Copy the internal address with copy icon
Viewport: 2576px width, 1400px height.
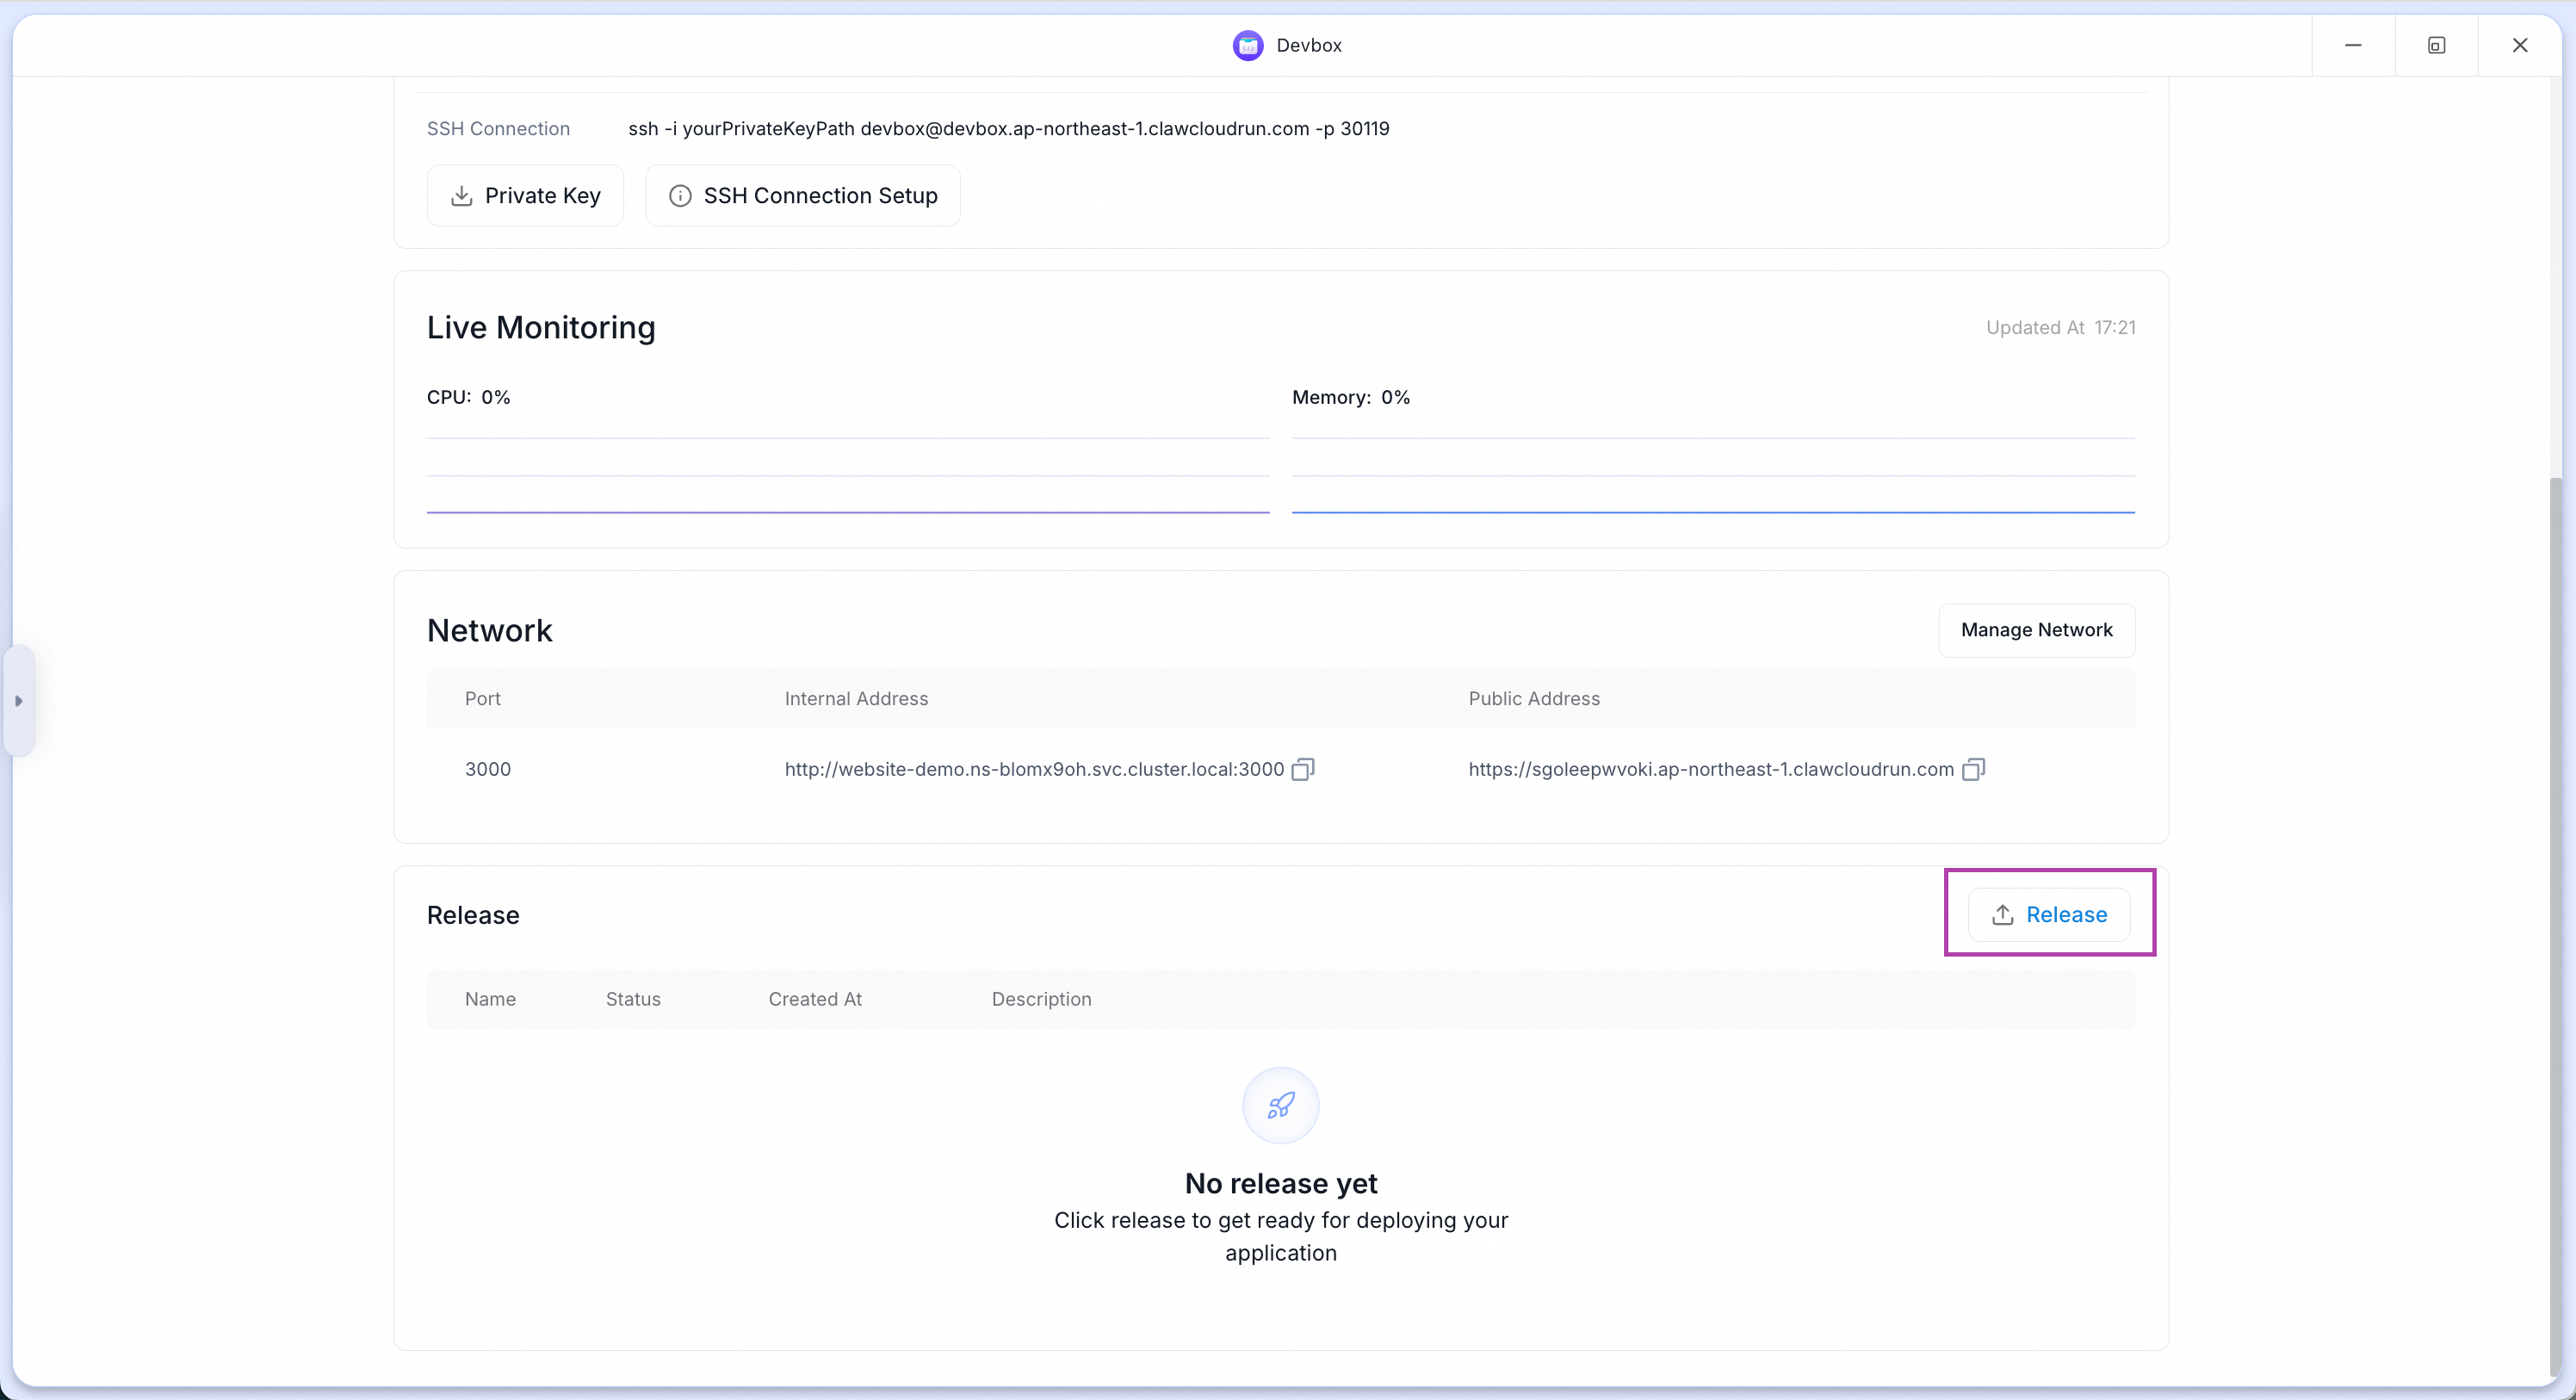(1302, 769)
